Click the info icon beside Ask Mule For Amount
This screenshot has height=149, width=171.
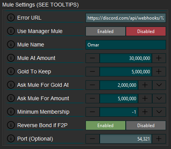[11, 98]
